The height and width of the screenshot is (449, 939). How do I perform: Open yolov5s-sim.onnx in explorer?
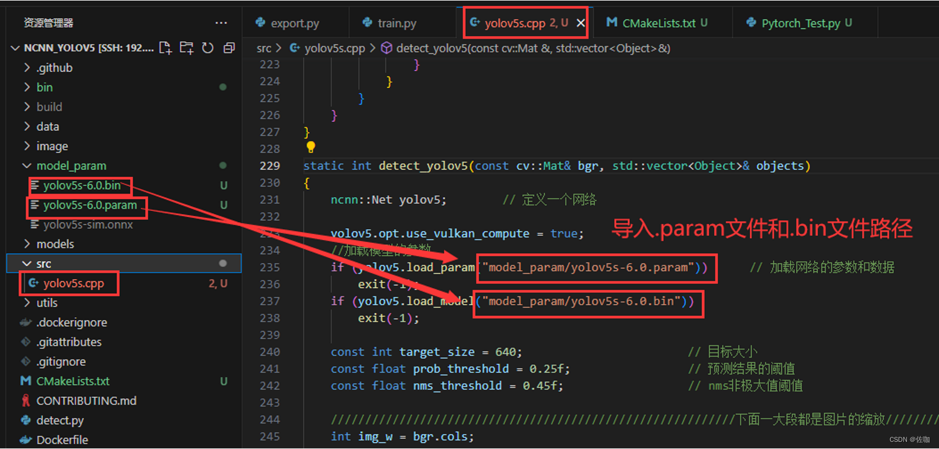click(x=88, y=224)
